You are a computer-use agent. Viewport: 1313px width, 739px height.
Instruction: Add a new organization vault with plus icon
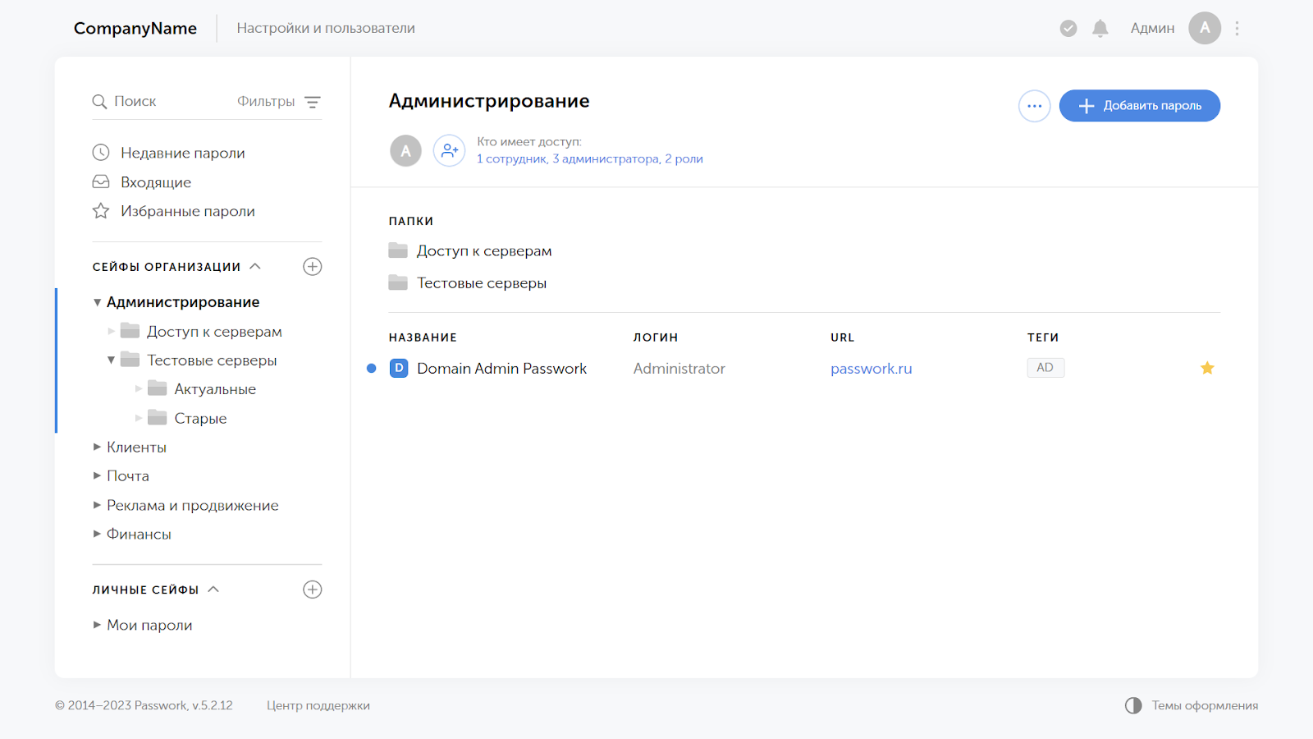(x=312, y=267)
